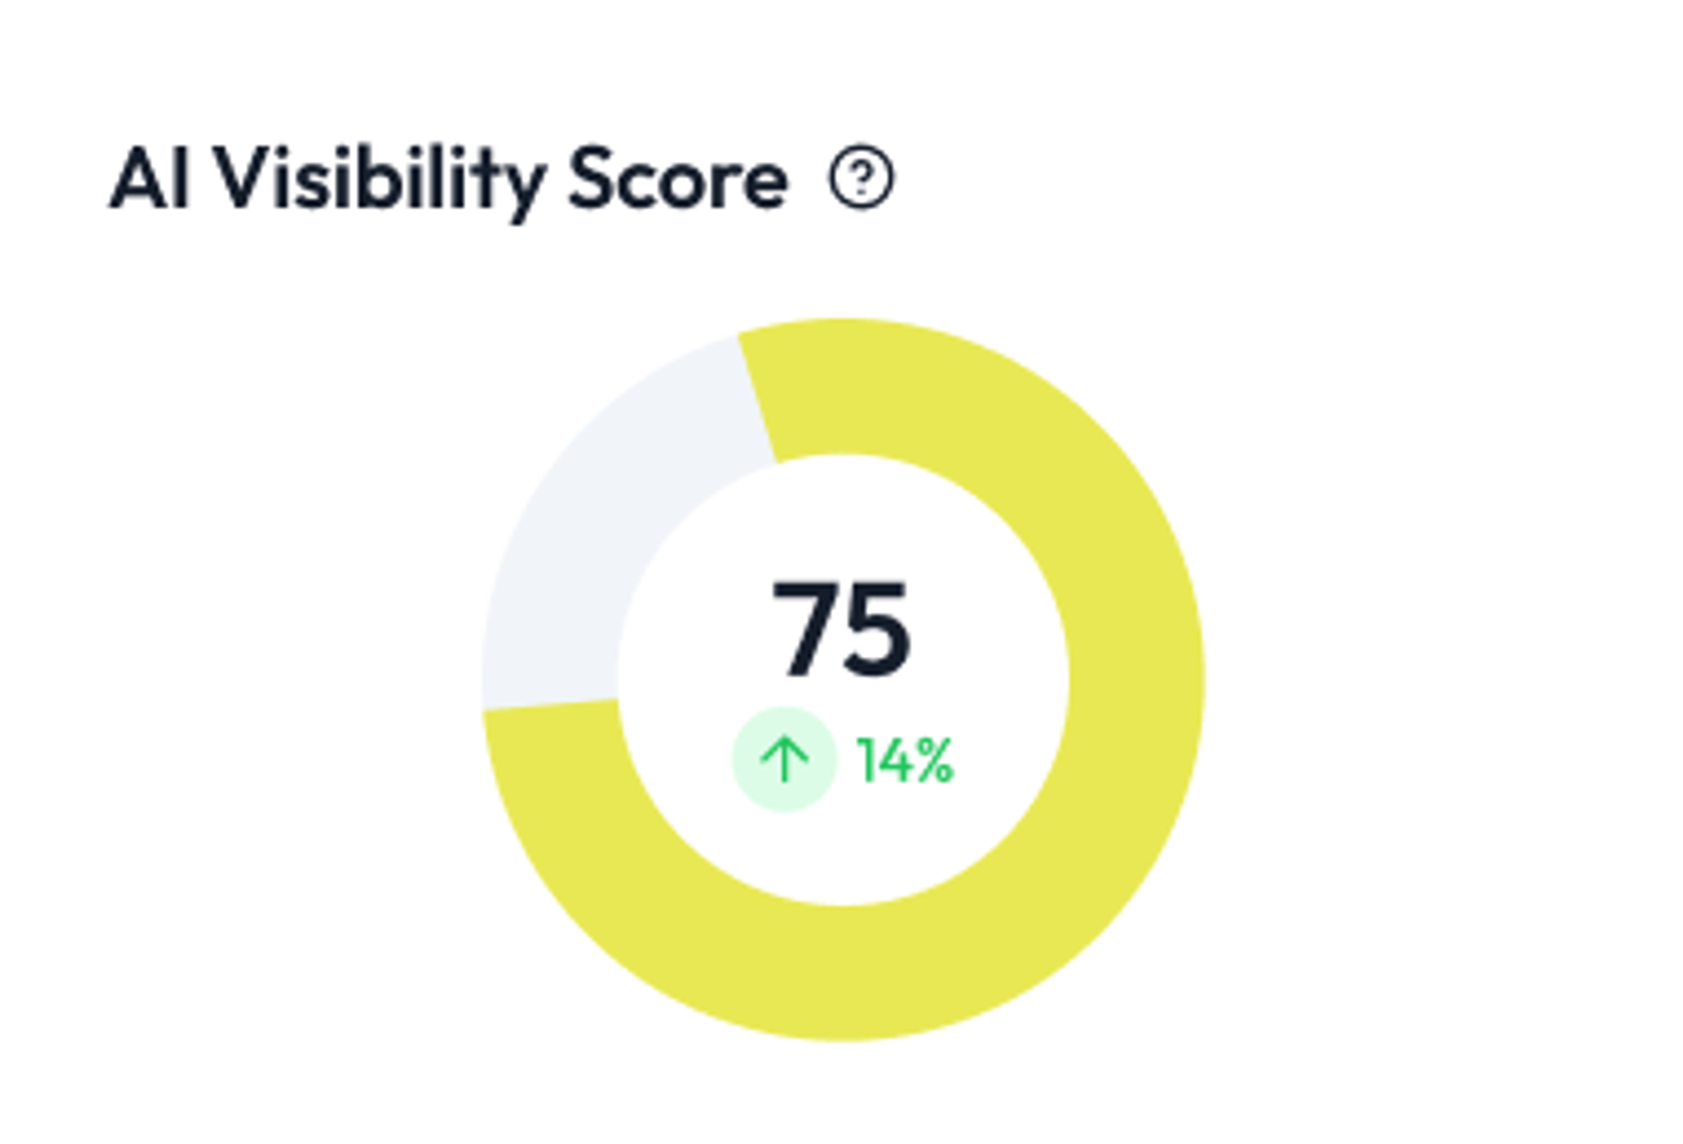The height and width of the screenshot is (1144, 1683).
Task: Click the digit 5 of the score
Action: click(x=877, y=629)
